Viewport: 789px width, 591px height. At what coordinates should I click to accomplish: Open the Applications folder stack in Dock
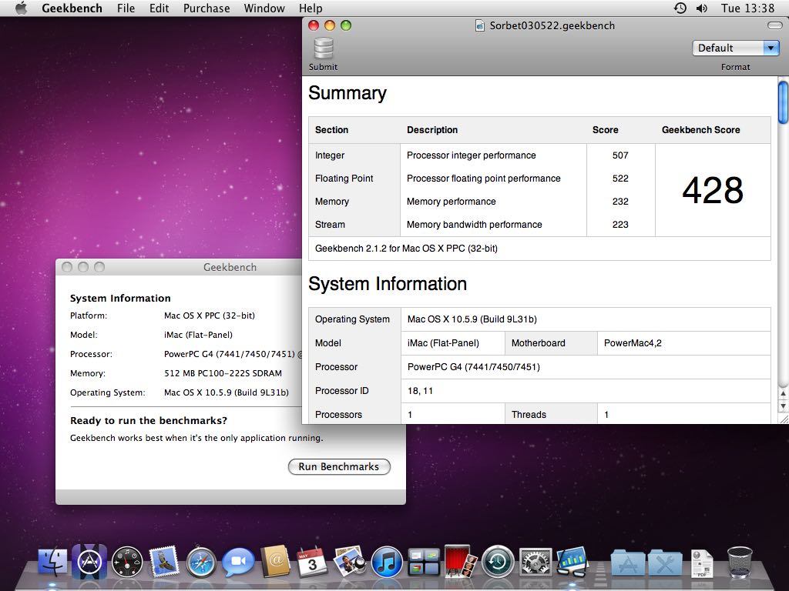tap(627, 563)
